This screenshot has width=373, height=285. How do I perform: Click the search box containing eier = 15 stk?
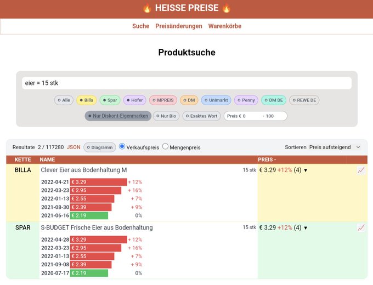click(187, 83)
